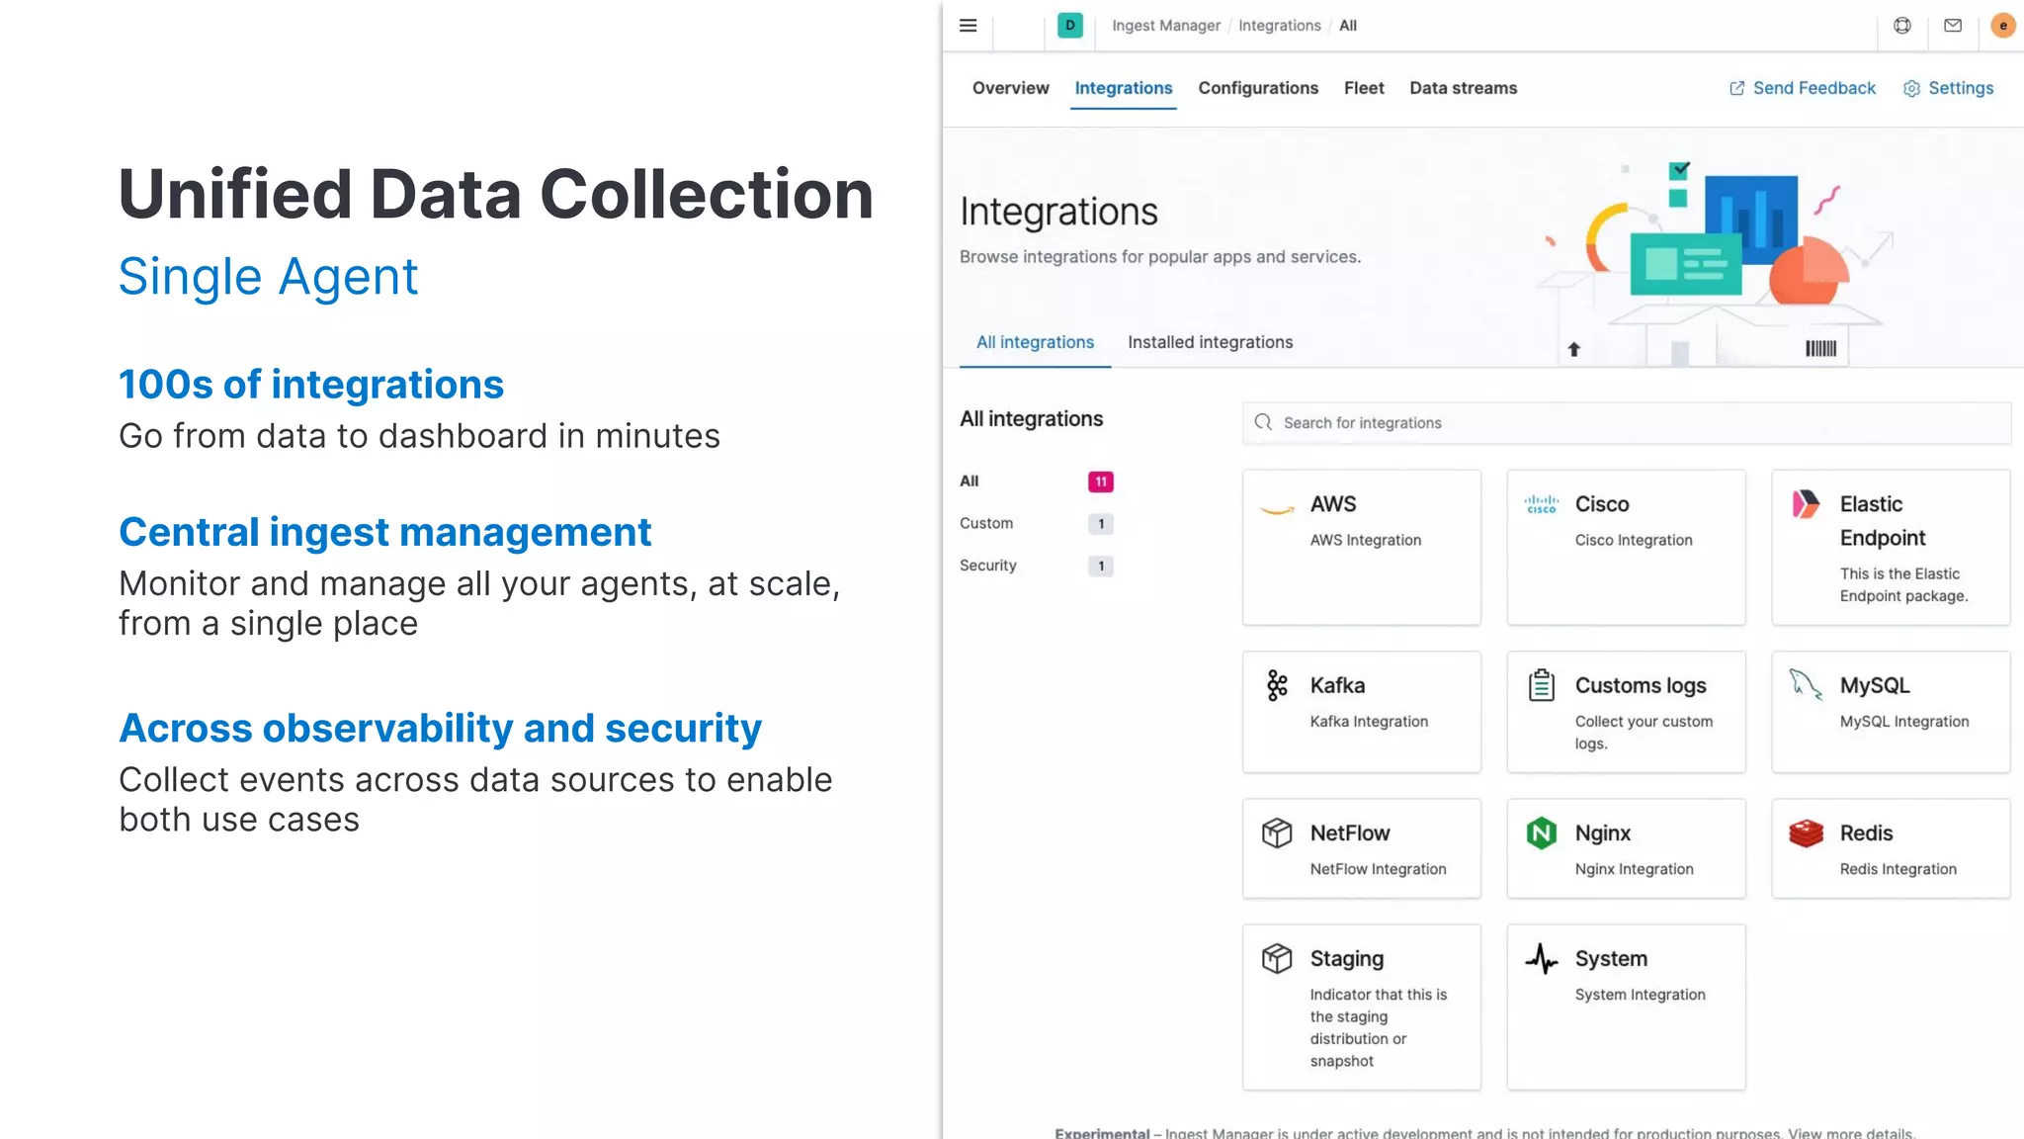Select the Integrations top tab
Screen dimensions: 2024x1139
point(1124,88)
